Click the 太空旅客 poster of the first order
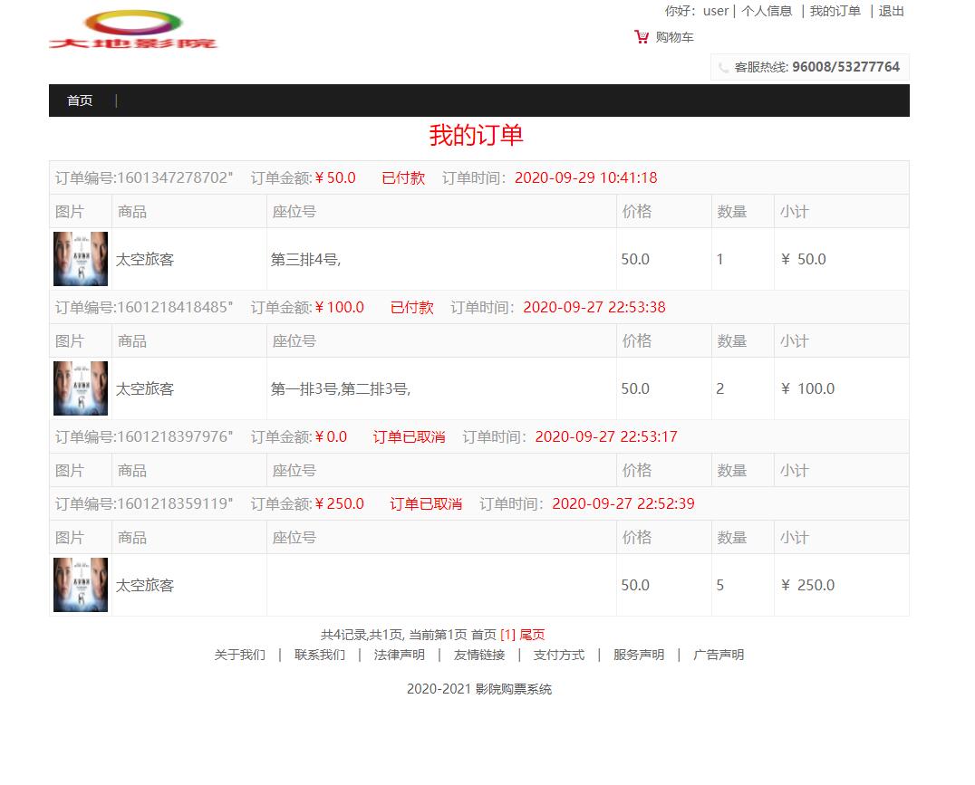This screenshot has width=975, height=785. pos(80,259)
